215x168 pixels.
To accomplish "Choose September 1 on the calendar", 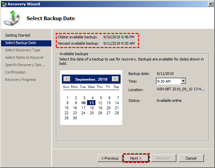I will pyautogui.click(x=67, y=98).
